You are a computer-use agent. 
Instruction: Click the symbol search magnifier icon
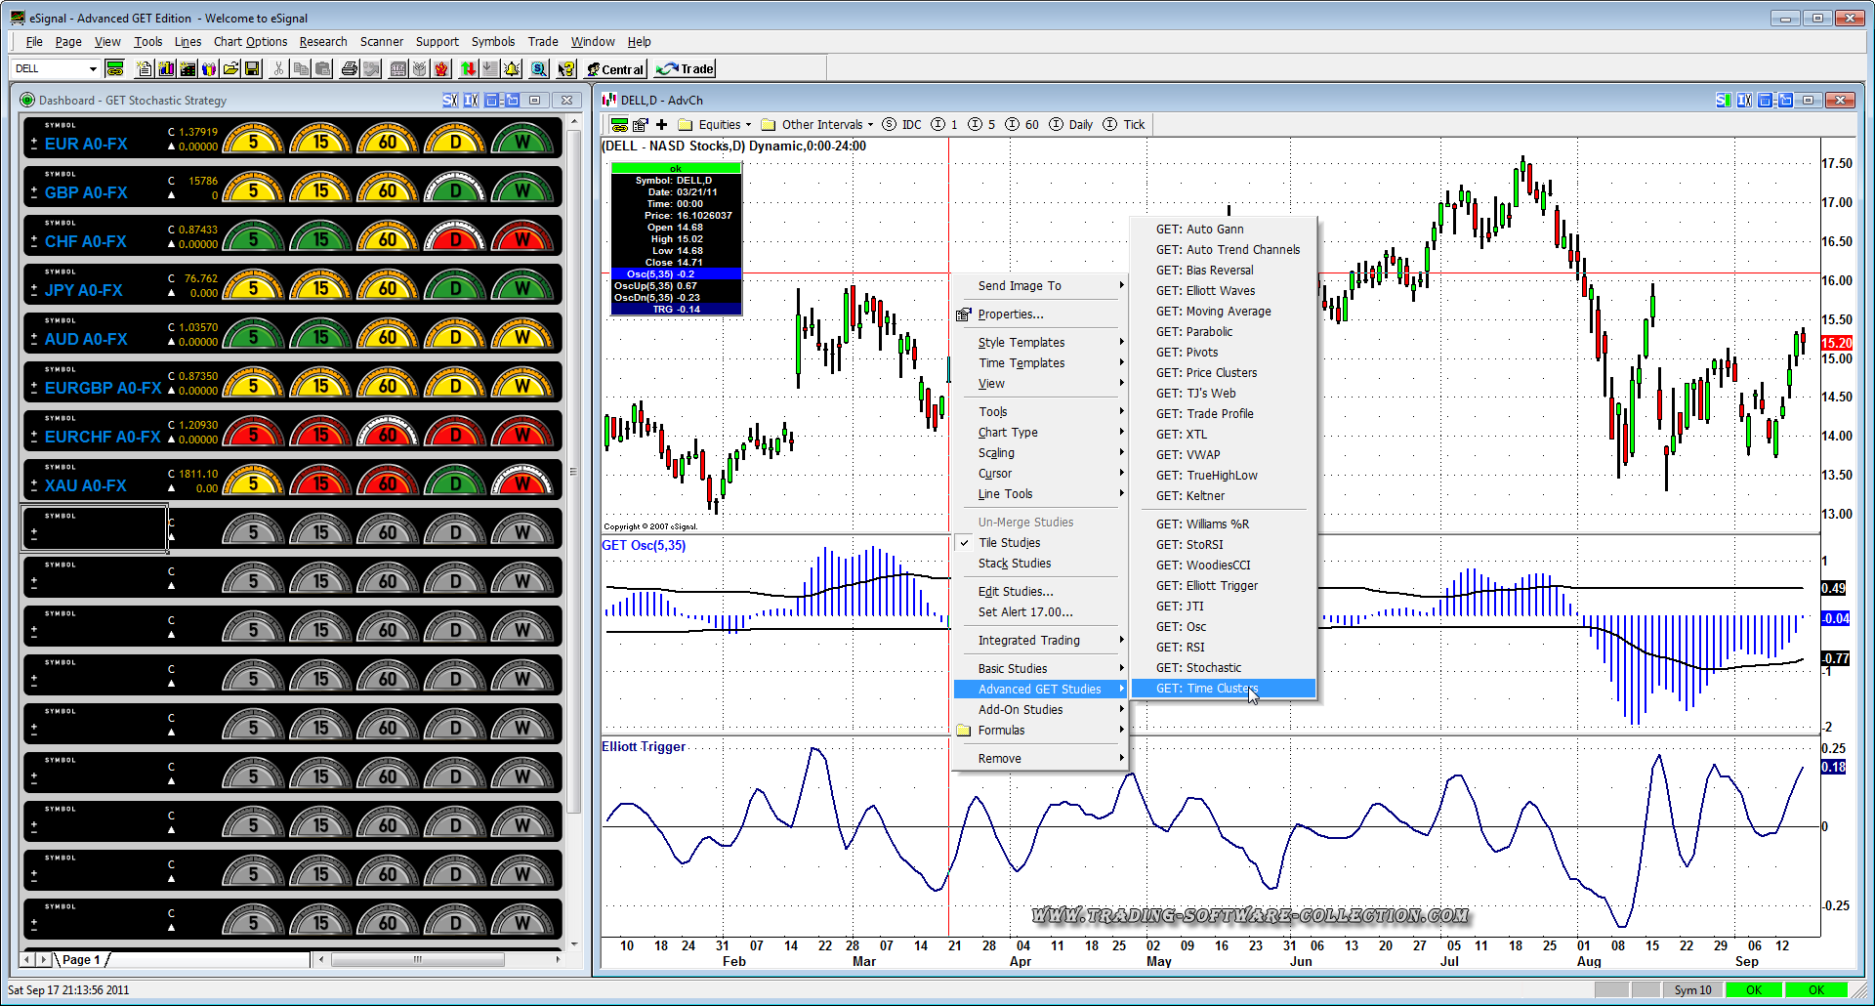(x=538, y=69)
